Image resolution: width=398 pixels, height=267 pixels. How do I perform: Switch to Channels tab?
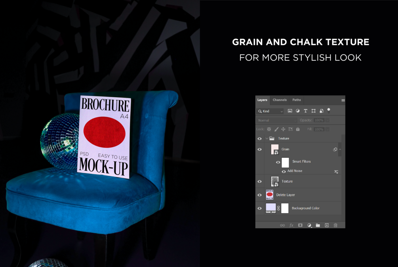pos(280,100)
